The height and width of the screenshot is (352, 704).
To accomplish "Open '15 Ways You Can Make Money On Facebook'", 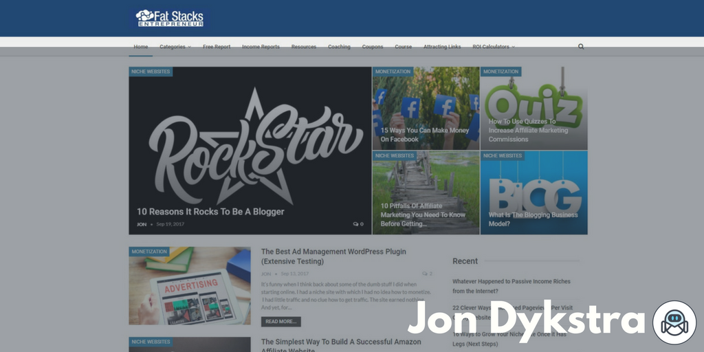I will (425, 135).
